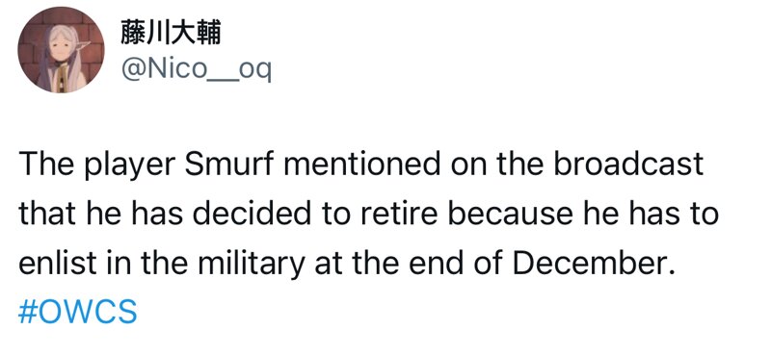Click the word decided in the tweet
This screenshot has width=771, height=355.
253,215
